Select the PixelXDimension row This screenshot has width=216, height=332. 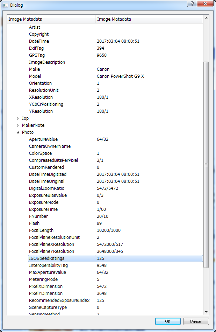(x=115, y=286)
